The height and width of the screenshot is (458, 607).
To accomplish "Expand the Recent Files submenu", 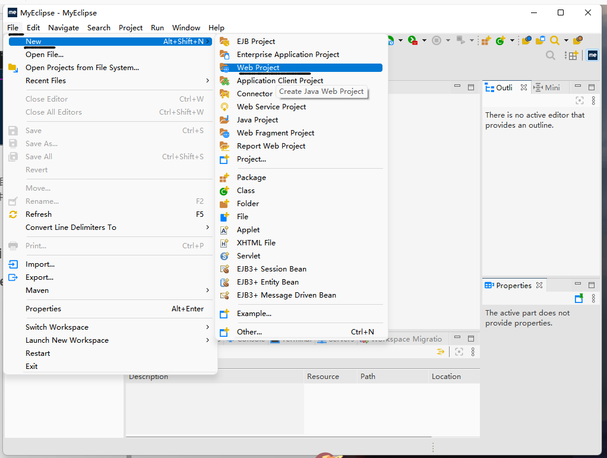I will point(110,81).
